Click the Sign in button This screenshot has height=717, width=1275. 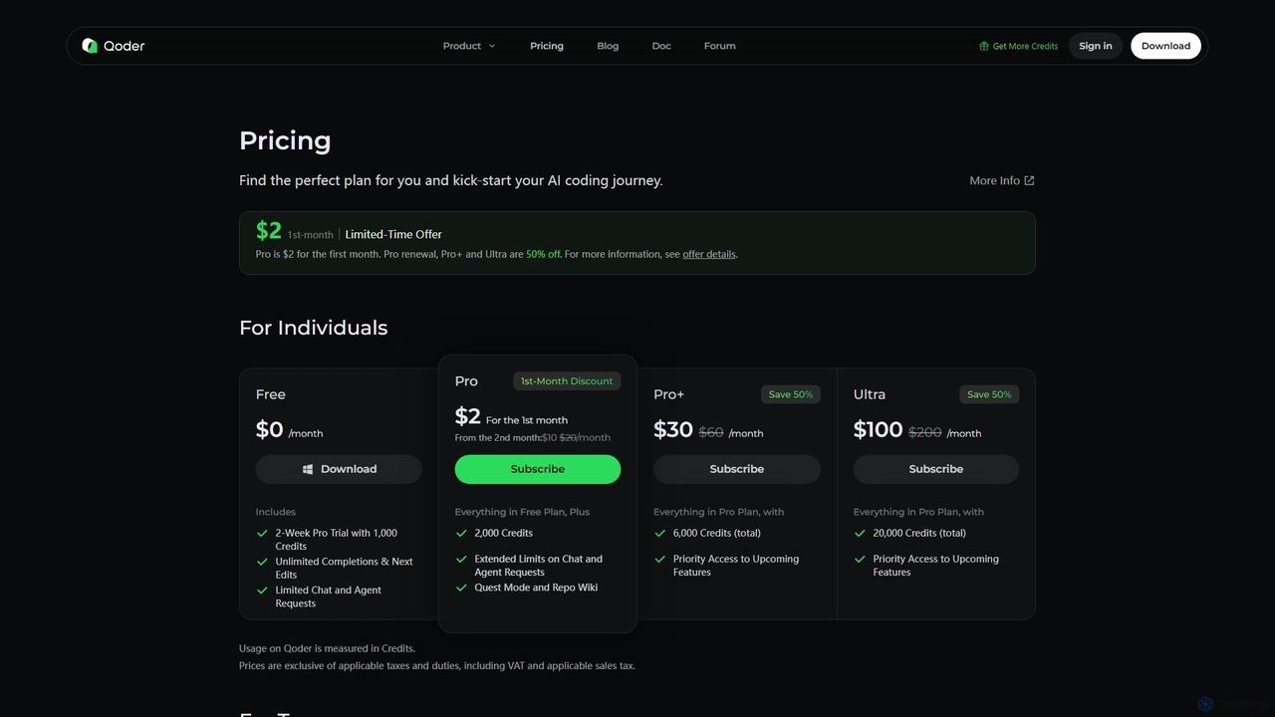(x=1096, y=46)
